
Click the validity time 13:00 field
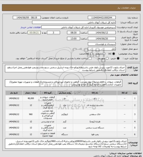(x=73, y=38)
